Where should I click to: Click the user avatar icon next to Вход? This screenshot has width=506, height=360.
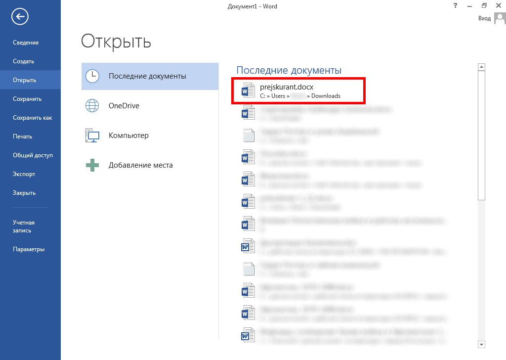point(500,18)
